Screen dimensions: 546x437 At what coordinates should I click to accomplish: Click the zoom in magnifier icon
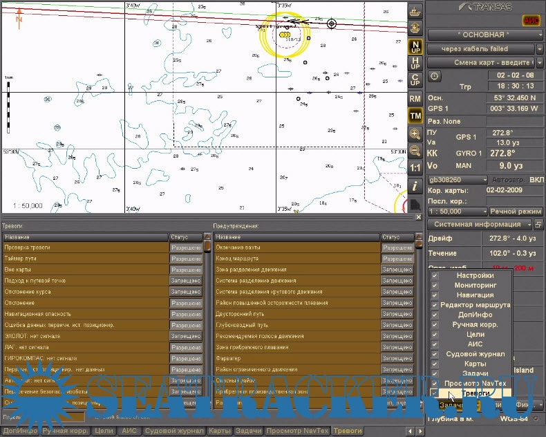pyautogui.click(x=415, y=134)
